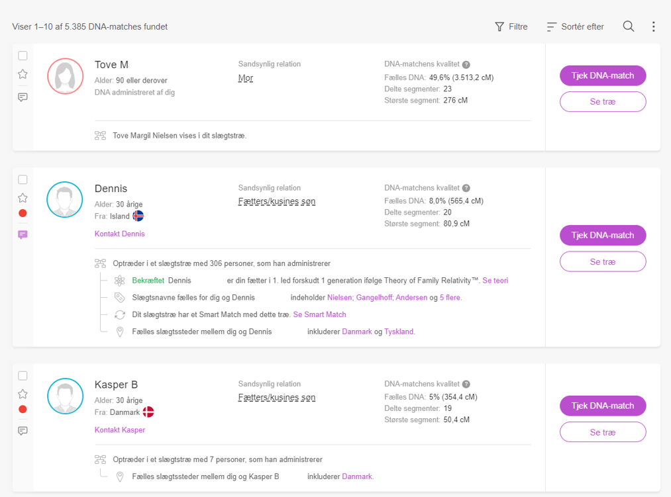Star Tove M as favorite
Screen dimensions: 671x497
(x=23, y=74)
